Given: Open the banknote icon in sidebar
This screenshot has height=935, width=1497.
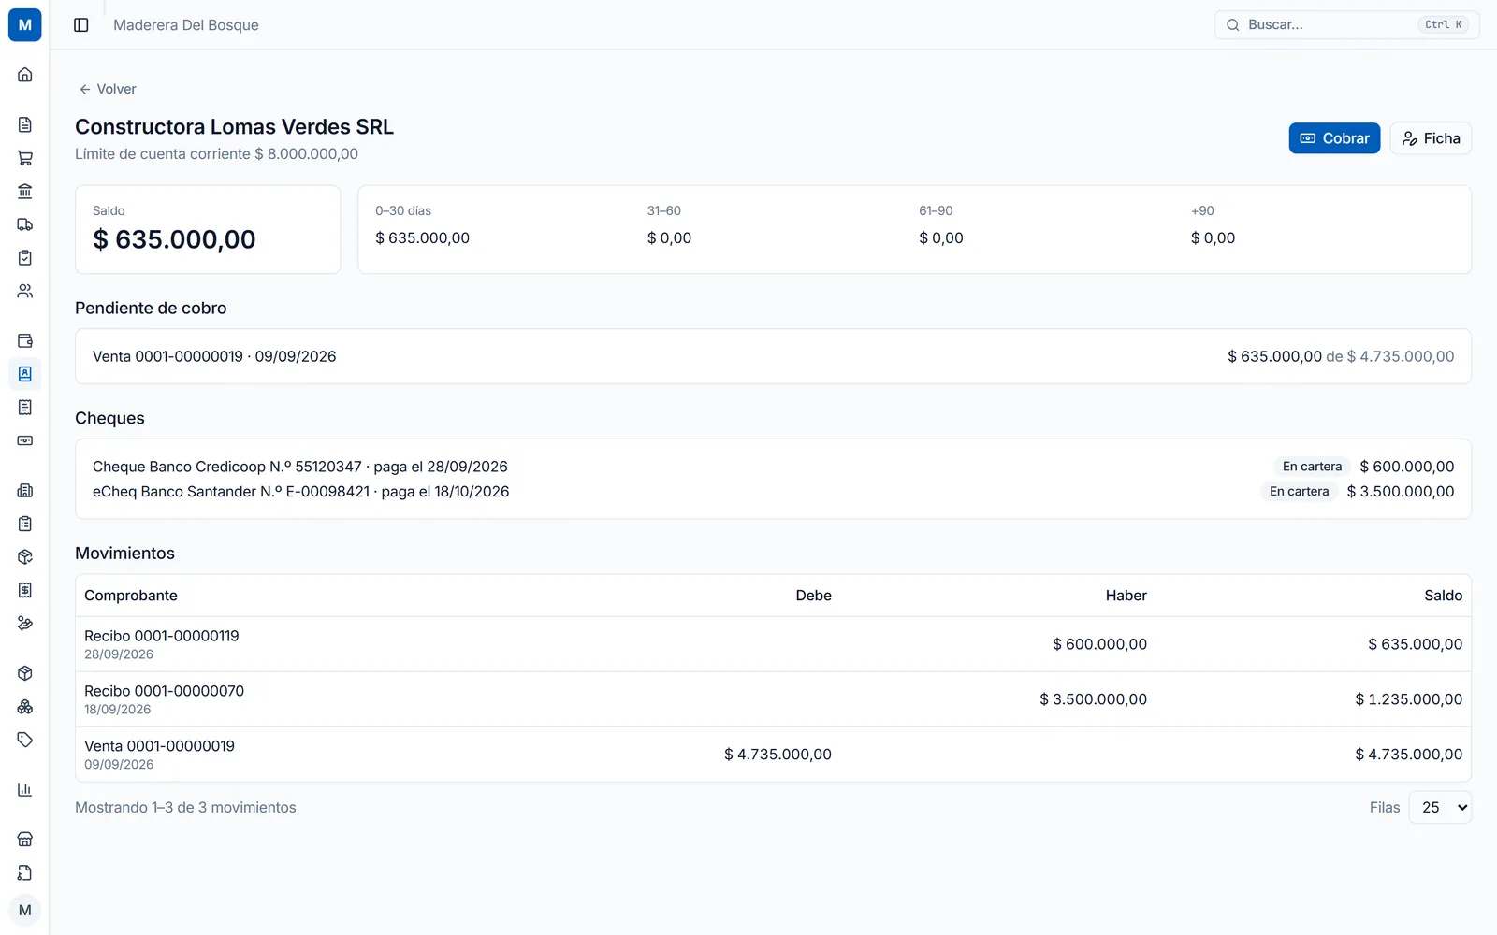Looking at the screenshot, I should (25, 440).
